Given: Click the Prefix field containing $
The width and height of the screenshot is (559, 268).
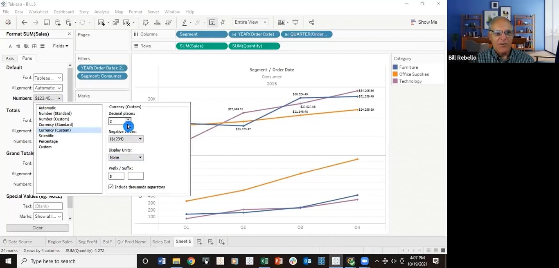Looking at the screenshot, I should pos(116,176).
